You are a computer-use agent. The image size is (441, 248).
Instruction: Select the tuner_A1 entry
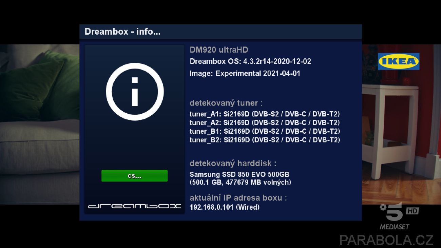pos(265,114)
